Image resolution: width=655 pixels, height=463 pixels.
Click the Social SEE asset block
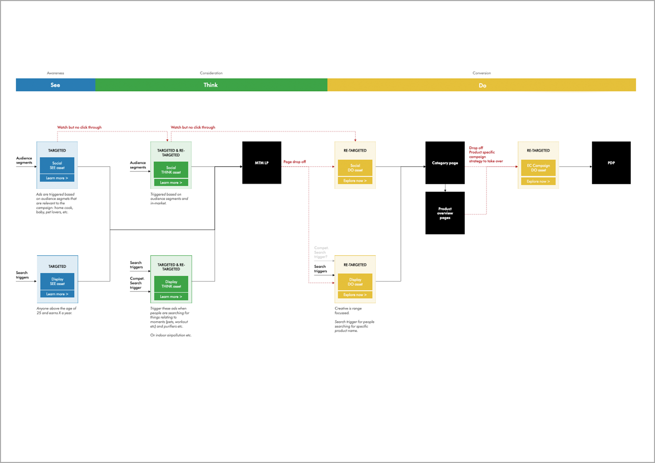click(x=57, y=165)
